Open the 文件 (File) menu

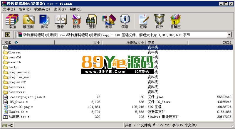(9, 9)
